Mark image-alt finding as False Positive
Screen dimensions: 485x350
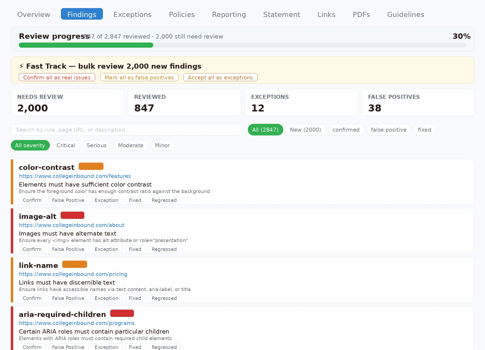coord(68,249)
